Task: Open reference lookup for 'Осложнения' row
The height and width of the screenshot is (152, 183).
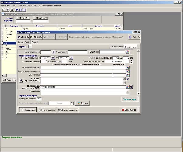Action: tap(128, 75)
